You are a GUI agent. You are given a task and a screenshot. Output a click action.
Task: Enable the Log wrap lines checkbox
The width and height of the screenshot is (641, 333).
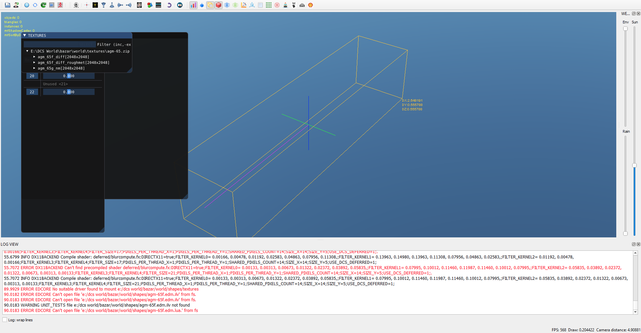pyautogui.click(x=5, y=320)
